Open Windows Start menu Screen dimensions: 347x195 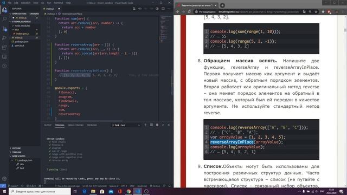(4, 191)
